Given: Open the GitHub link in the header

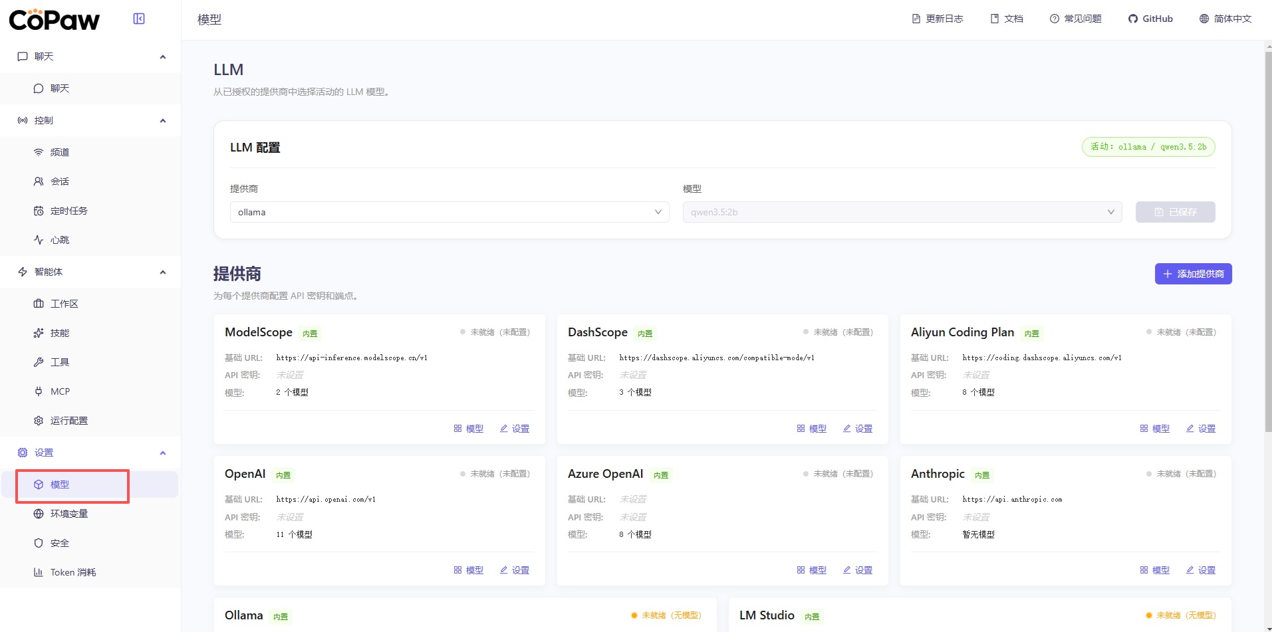Looking at the screenshot, I should (x=1150, y=19).
